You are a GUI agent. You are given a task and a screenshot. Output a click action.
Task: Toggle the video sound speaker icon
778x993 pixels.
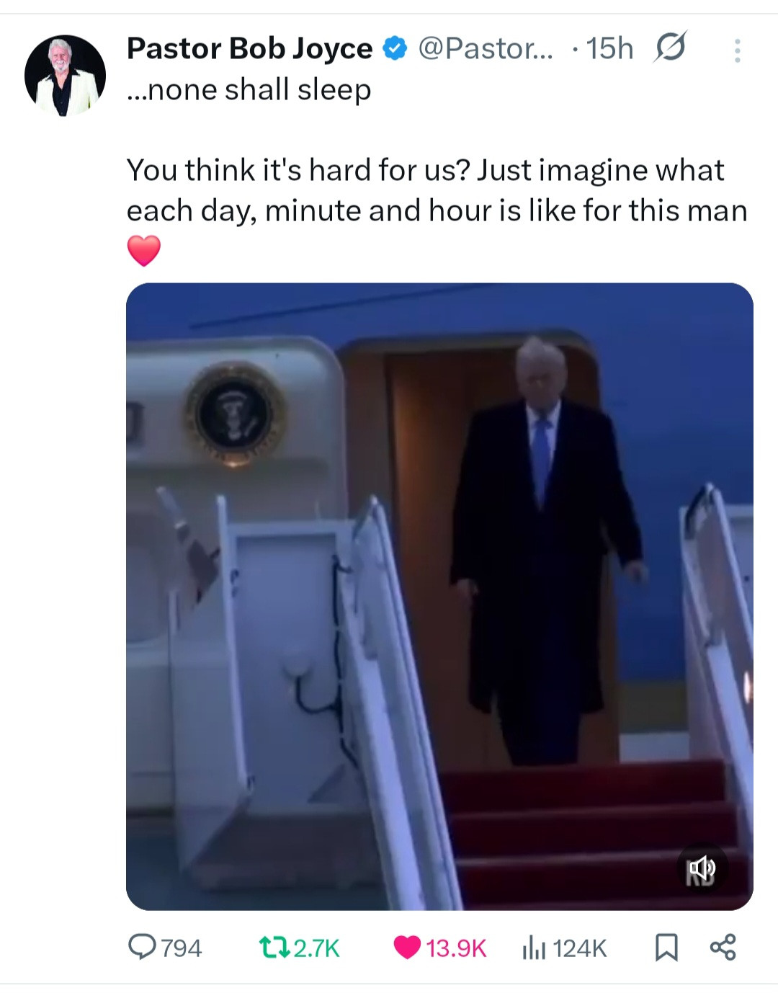702,867
